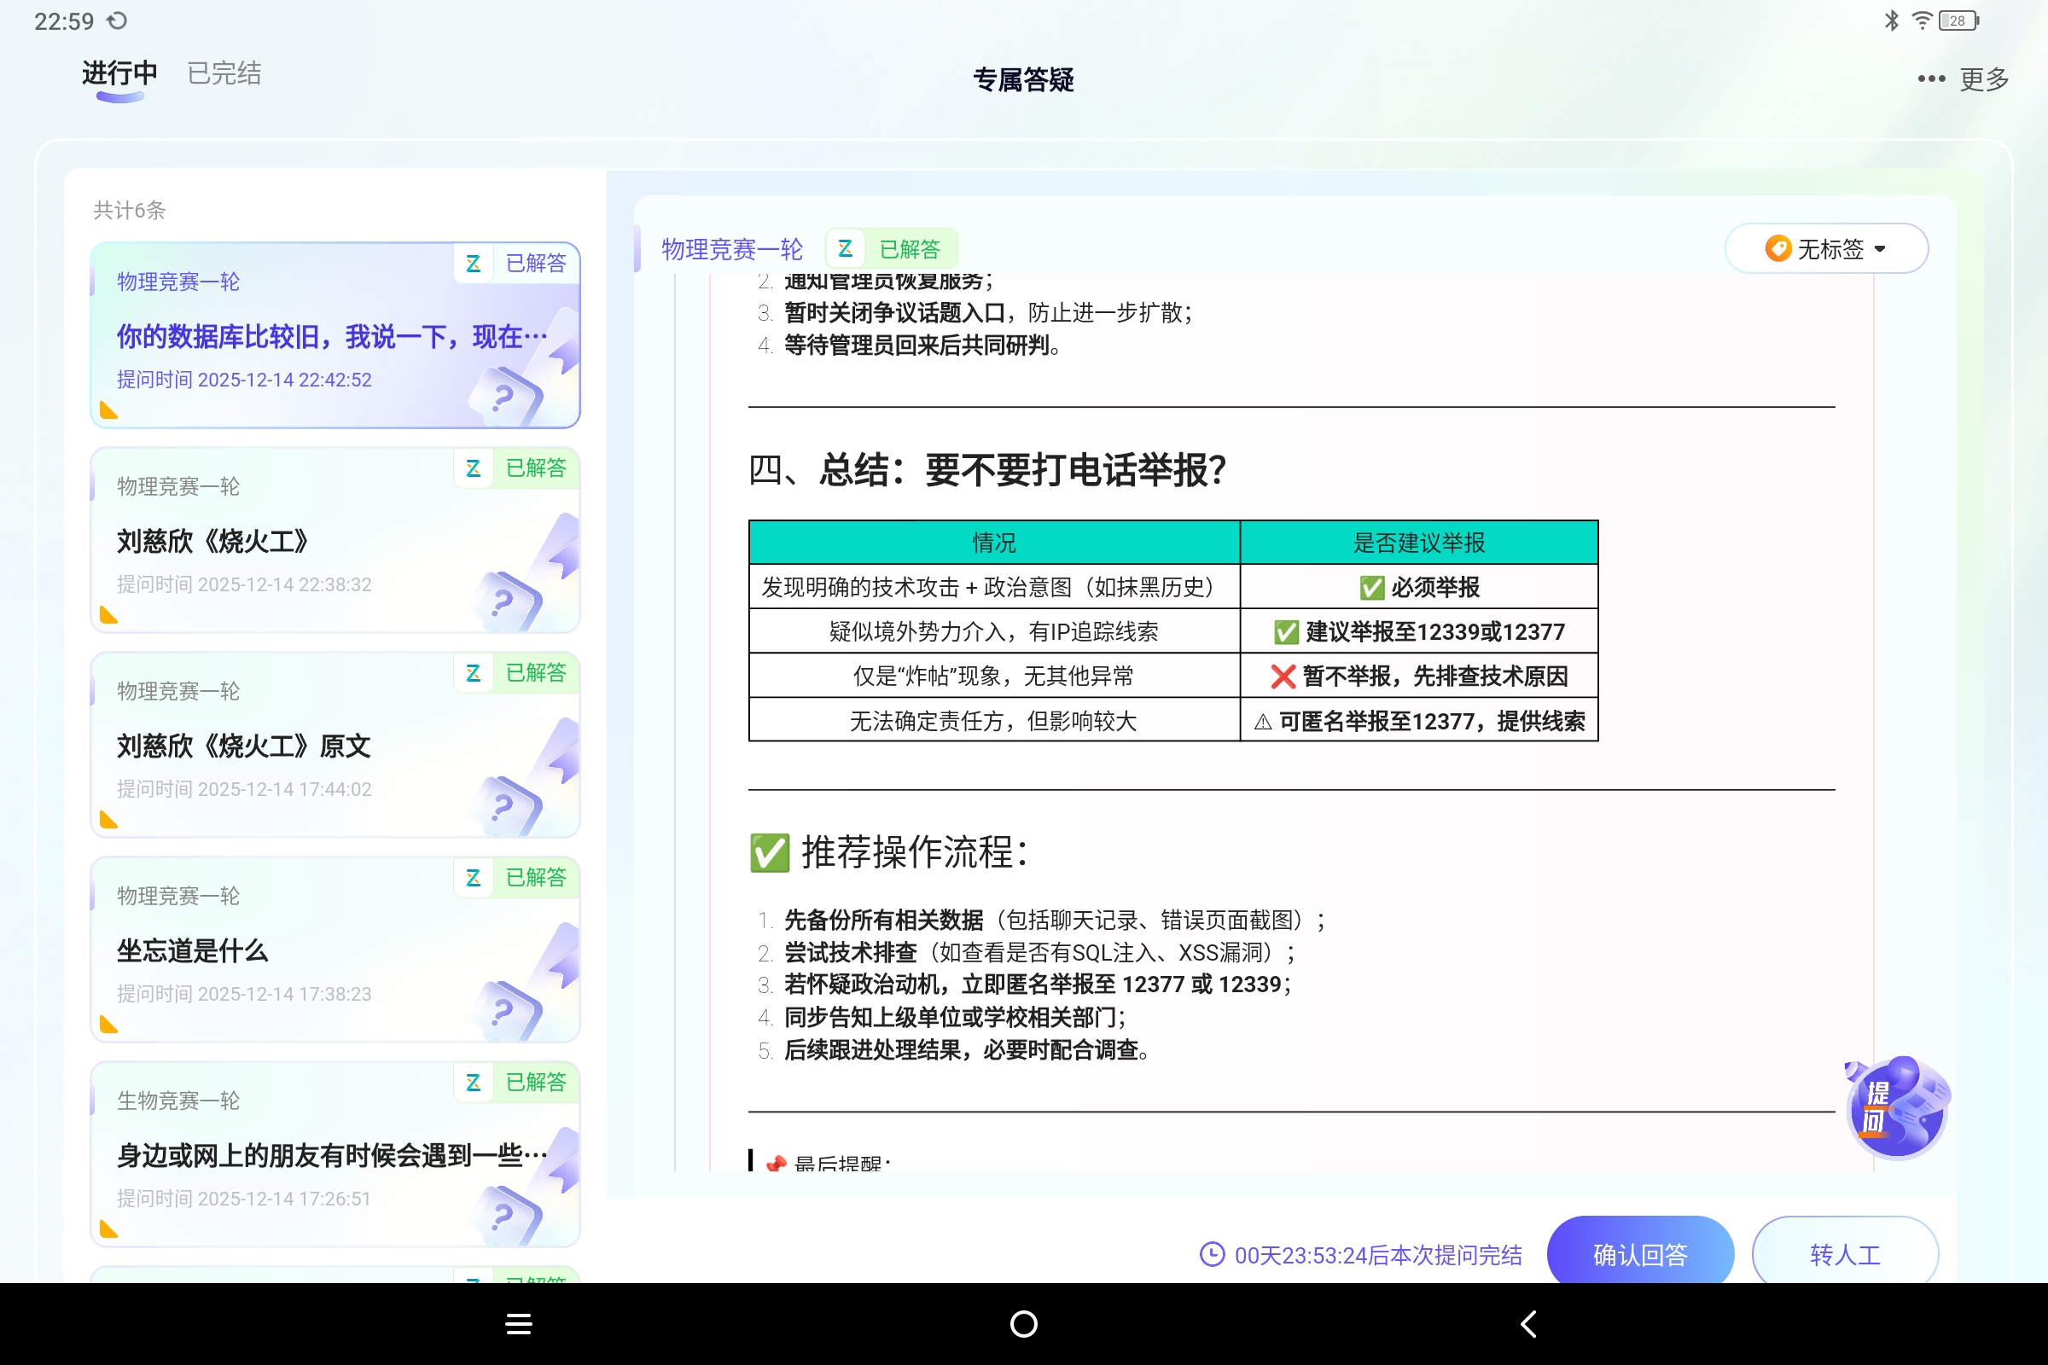Select the 进行中 tab
Viewport: 2048px width, 1365px height.
[119, 73]
